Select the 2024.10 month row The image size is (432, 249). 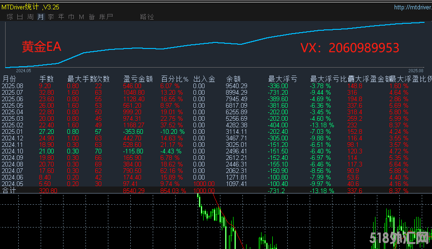click(x=216, y=152)
